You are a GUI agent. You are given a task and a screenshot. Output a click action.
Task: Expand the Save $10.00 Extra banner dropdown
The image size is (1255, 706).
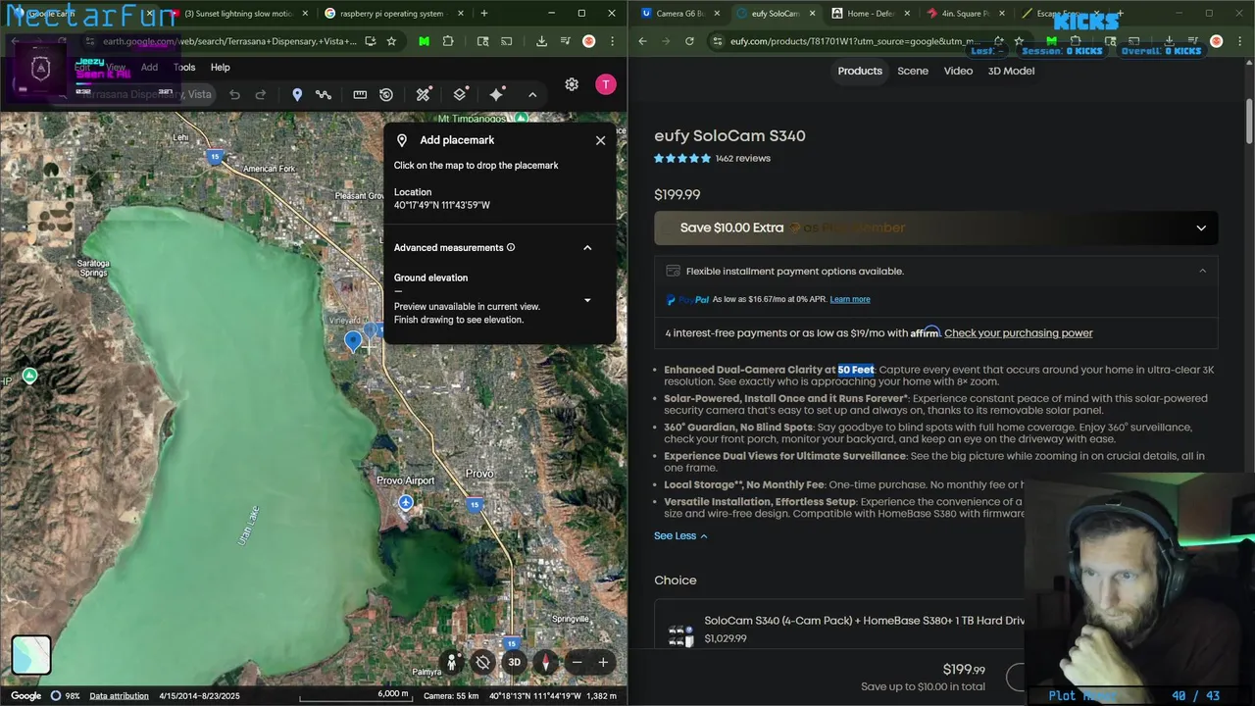pyautogui.click(x=1201, y=227)
